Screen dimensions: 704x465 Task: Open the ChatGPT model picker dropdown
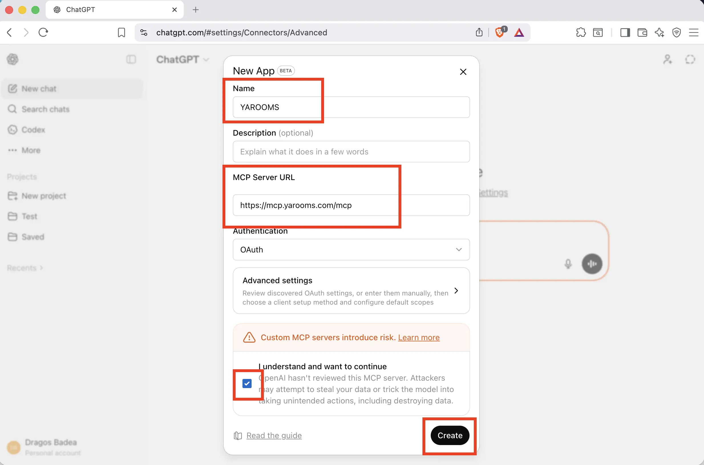(183, 59)
